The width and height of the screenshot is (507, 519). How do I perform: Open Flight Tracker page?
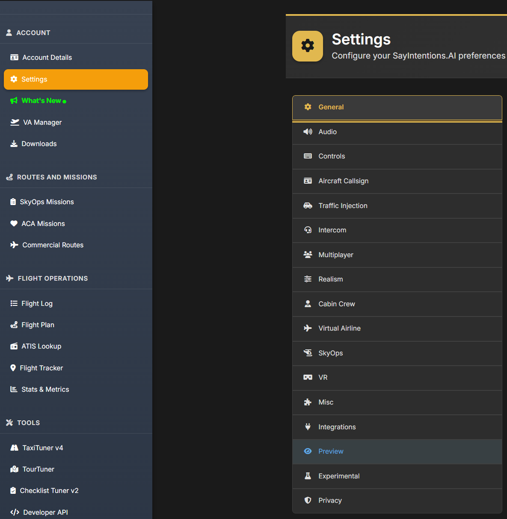pyautogui.click(x=76, y=368)
